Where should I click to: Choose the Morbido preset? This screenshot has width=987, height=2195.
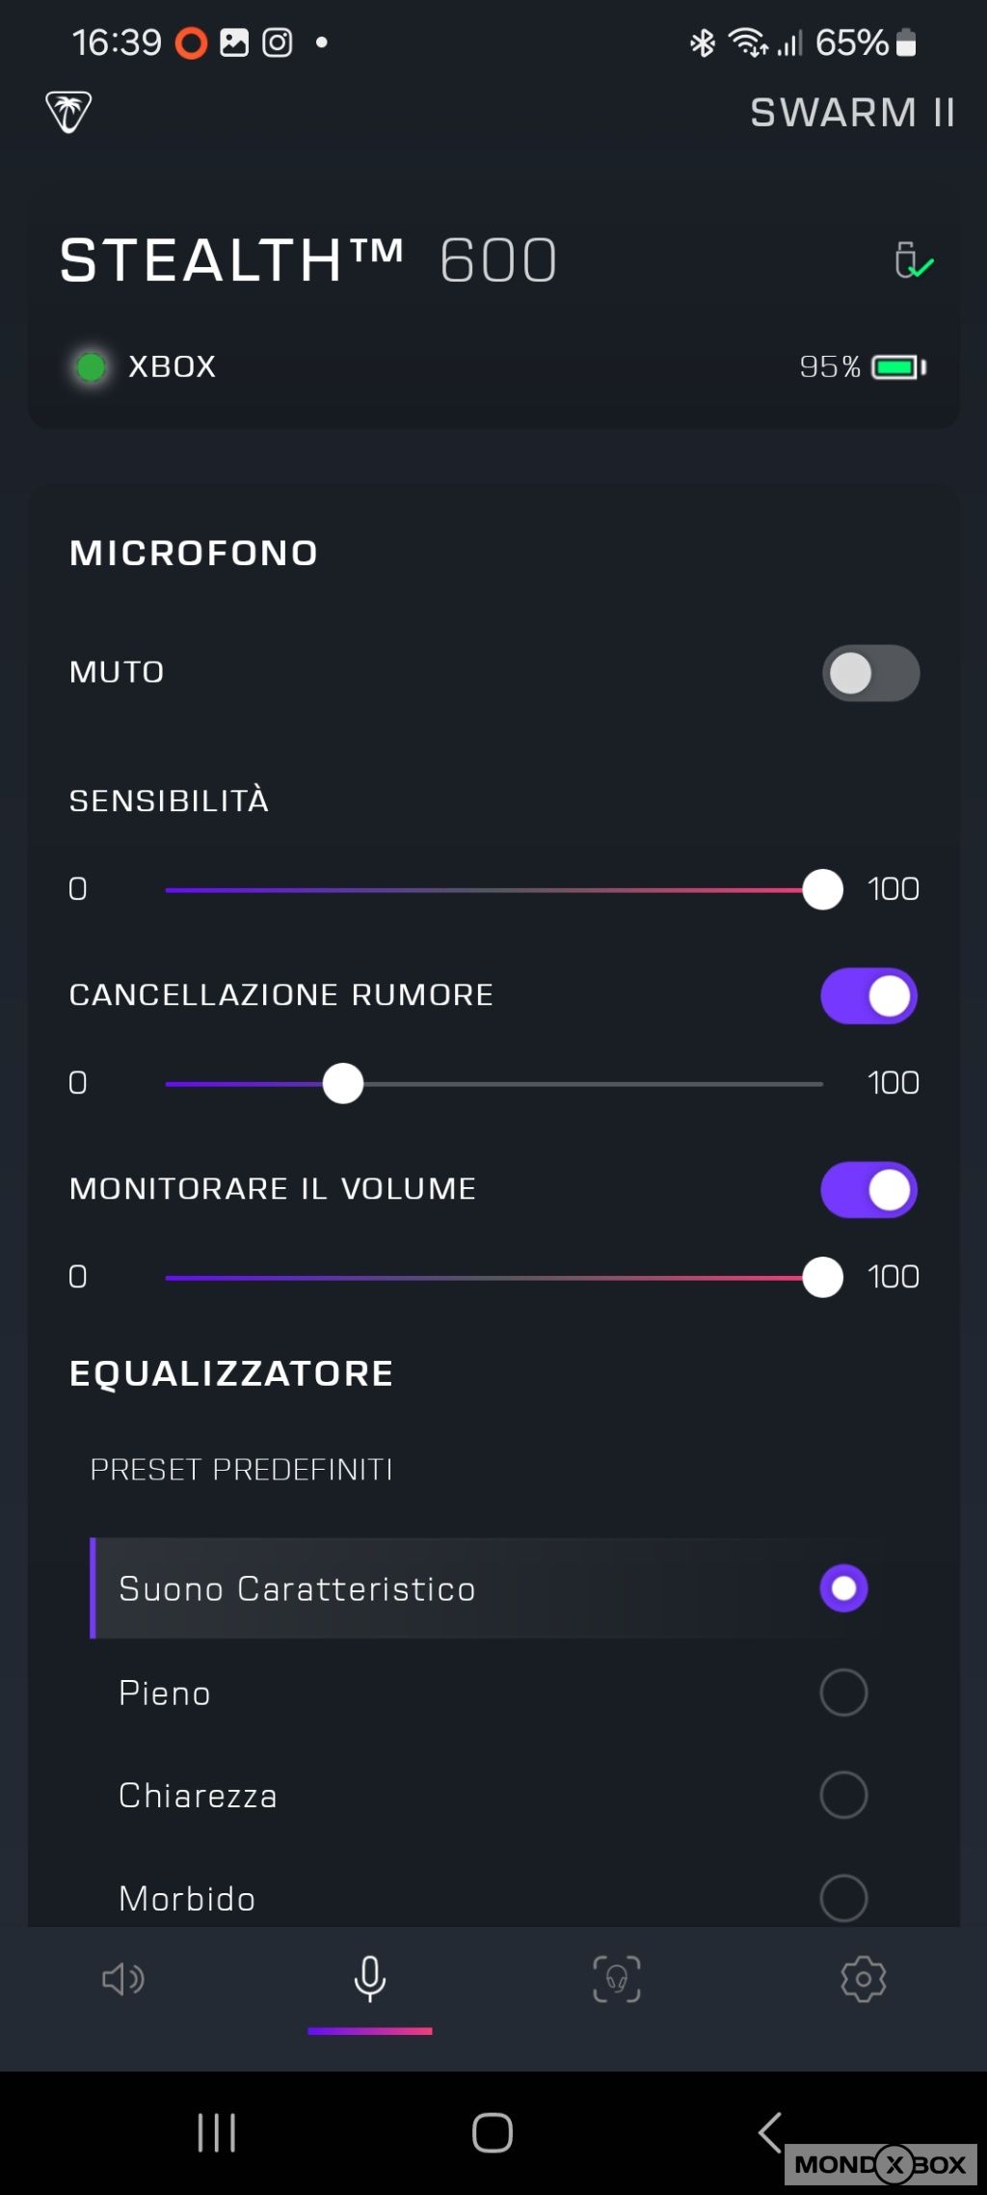click(x=843, y=1897)
